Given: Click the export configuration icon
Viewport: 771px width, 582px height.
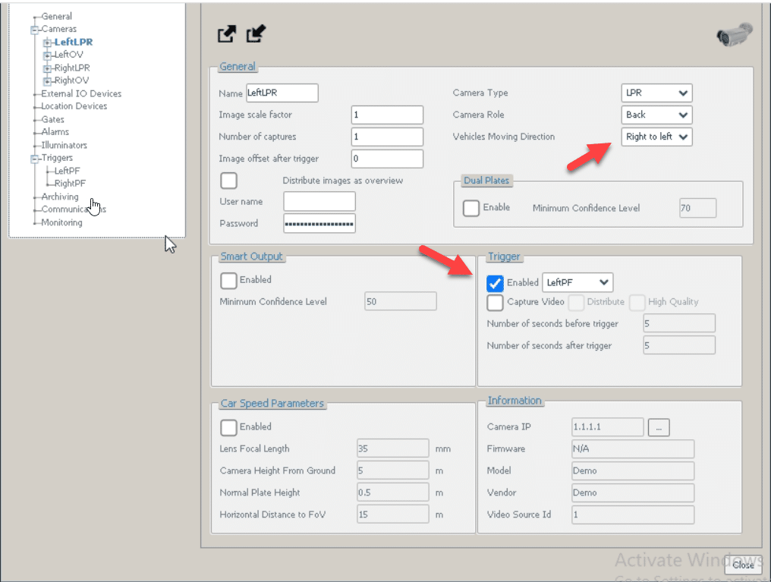Looking at the screenshot, I should point(226,34).
